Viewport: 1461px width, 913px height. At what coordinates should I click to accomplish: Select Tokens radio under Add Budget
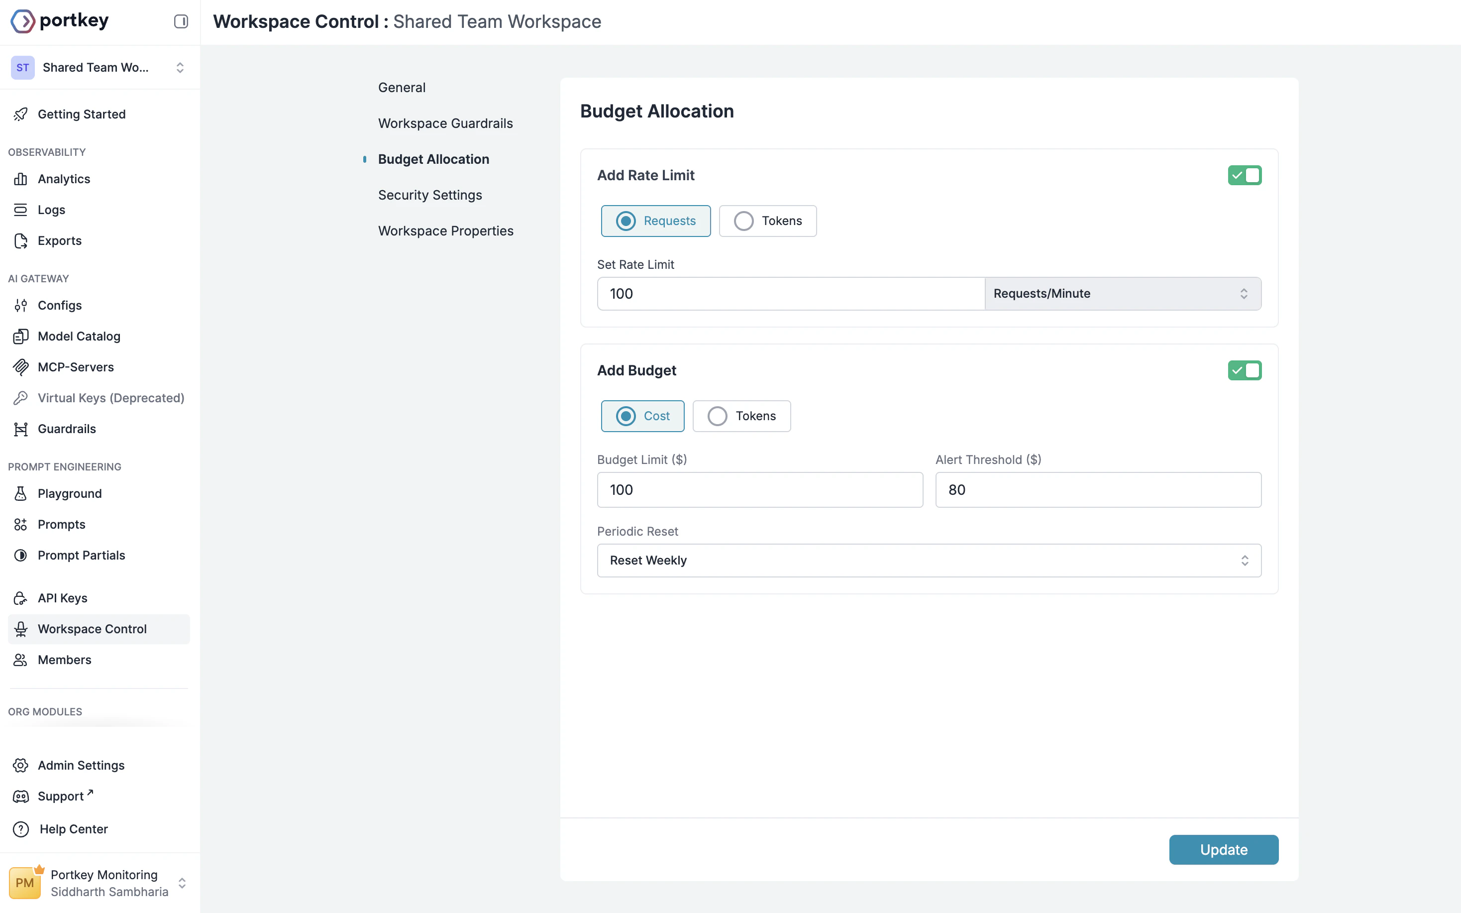[x=717, y=416]
